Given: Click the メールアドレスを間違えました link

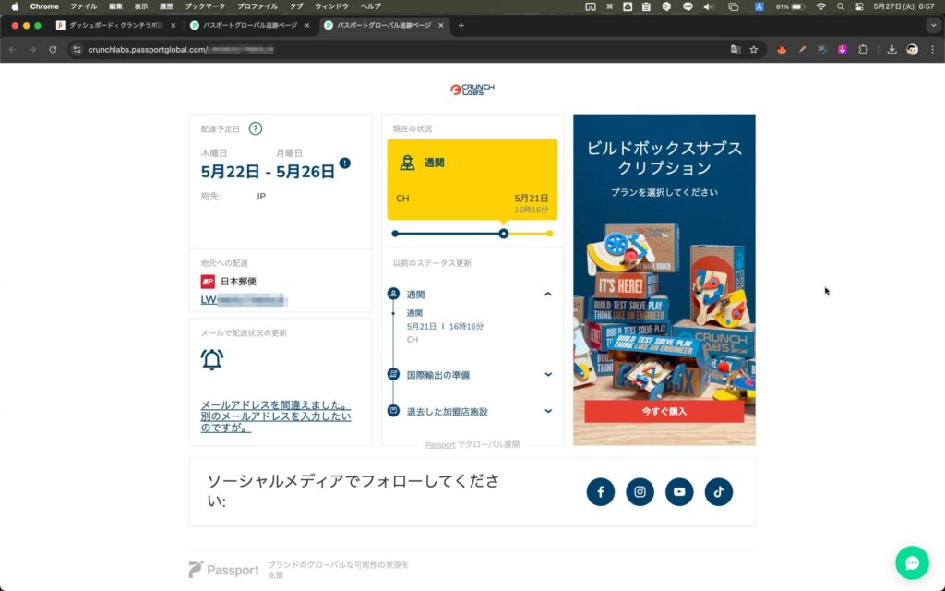Looking at the screenshot, I should [275, 416].
